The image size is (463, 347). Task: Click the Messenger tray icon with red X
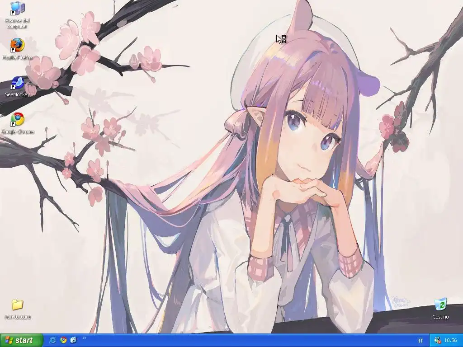pyautogui.click(x=437, y=341)
